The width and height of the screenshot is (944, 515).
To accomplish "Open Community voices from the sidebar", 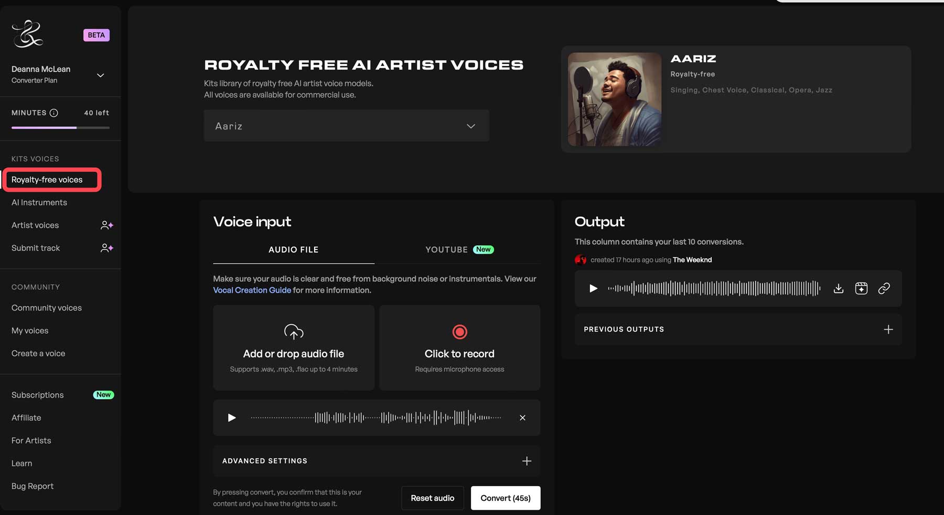I will (46, 308).
